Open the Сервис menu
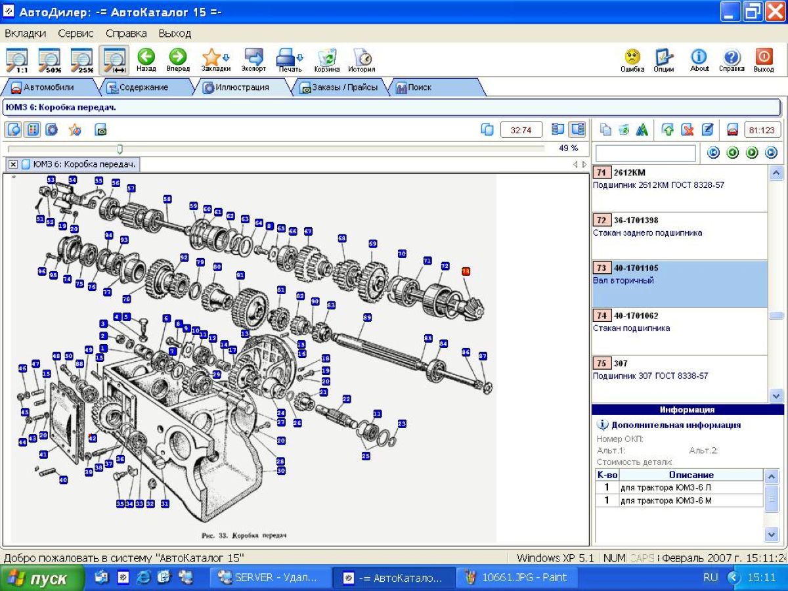 (76, 33)
